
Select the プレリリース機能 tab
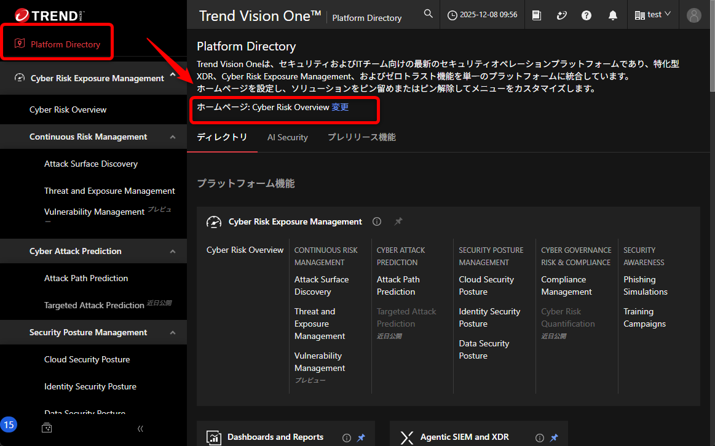361,137
